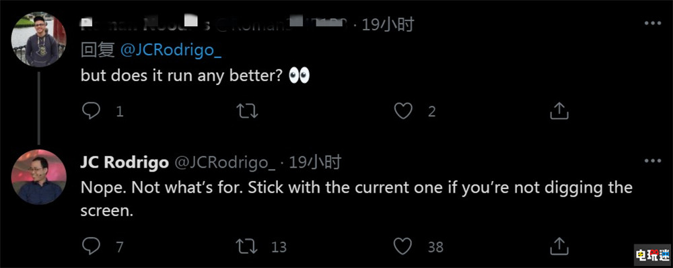Retweet JC Rodrigo's tweet with 13 retweets
This screenshot has height=268, width=673.
point(247,246)
